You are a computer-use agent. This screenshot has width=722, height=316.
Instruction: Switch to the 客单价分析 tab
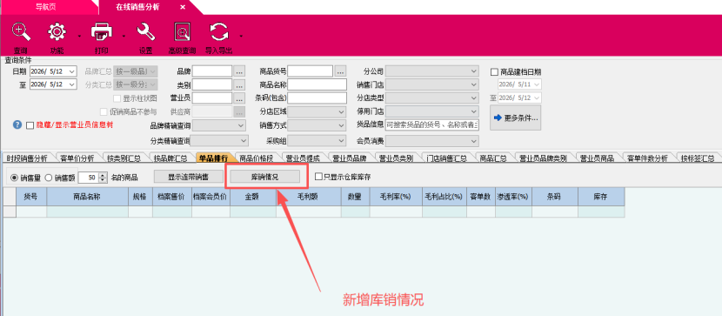(77, 158)
